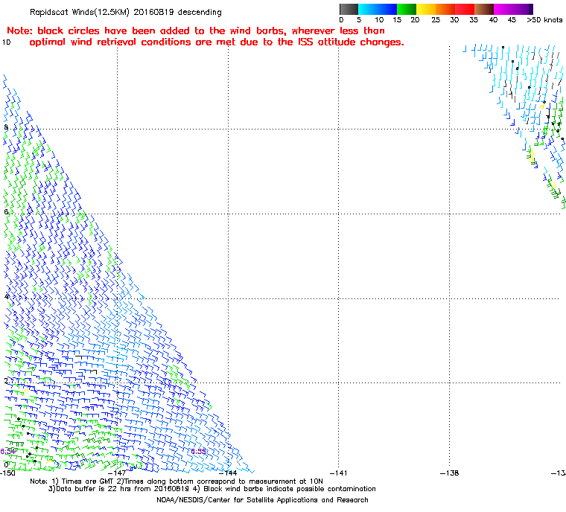Click the 6:55 purple time marker
Image resolution: width=566 pixels, height=512 pixels.
(198, 452)
